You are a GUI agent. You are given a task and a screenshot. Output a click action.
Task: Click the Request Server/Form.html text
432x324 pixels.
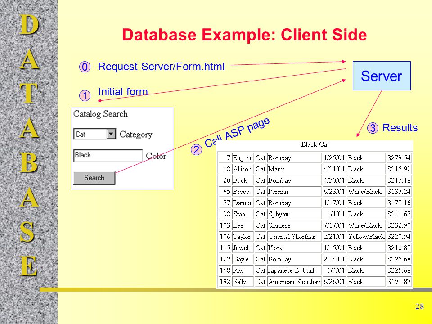(161, 67)
